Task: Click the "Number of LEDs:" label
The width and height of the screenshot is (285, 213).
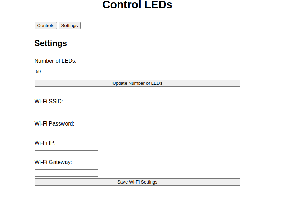Action: click(x=55, y=61)
